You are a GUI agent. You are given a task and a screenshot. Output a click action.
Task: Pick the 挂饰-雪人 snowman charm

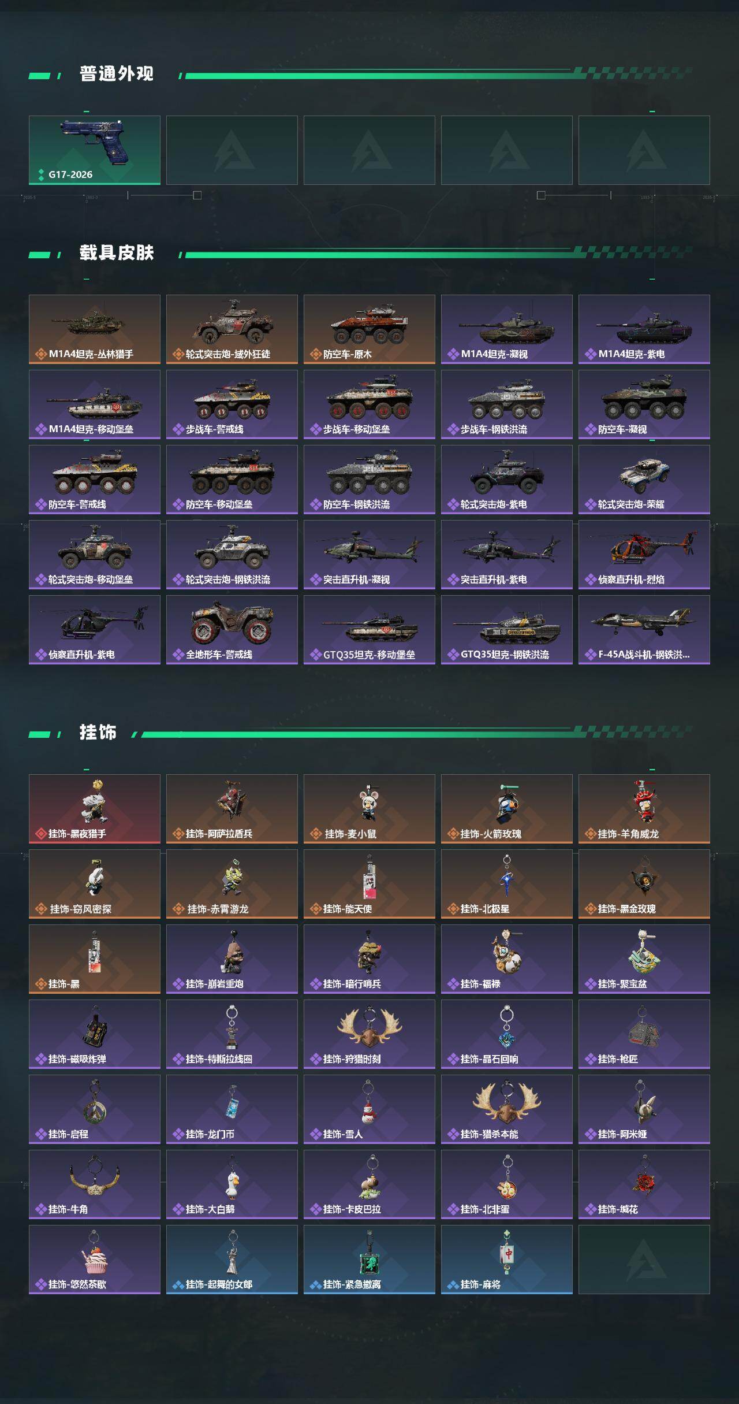click(x=369, y=1109)
